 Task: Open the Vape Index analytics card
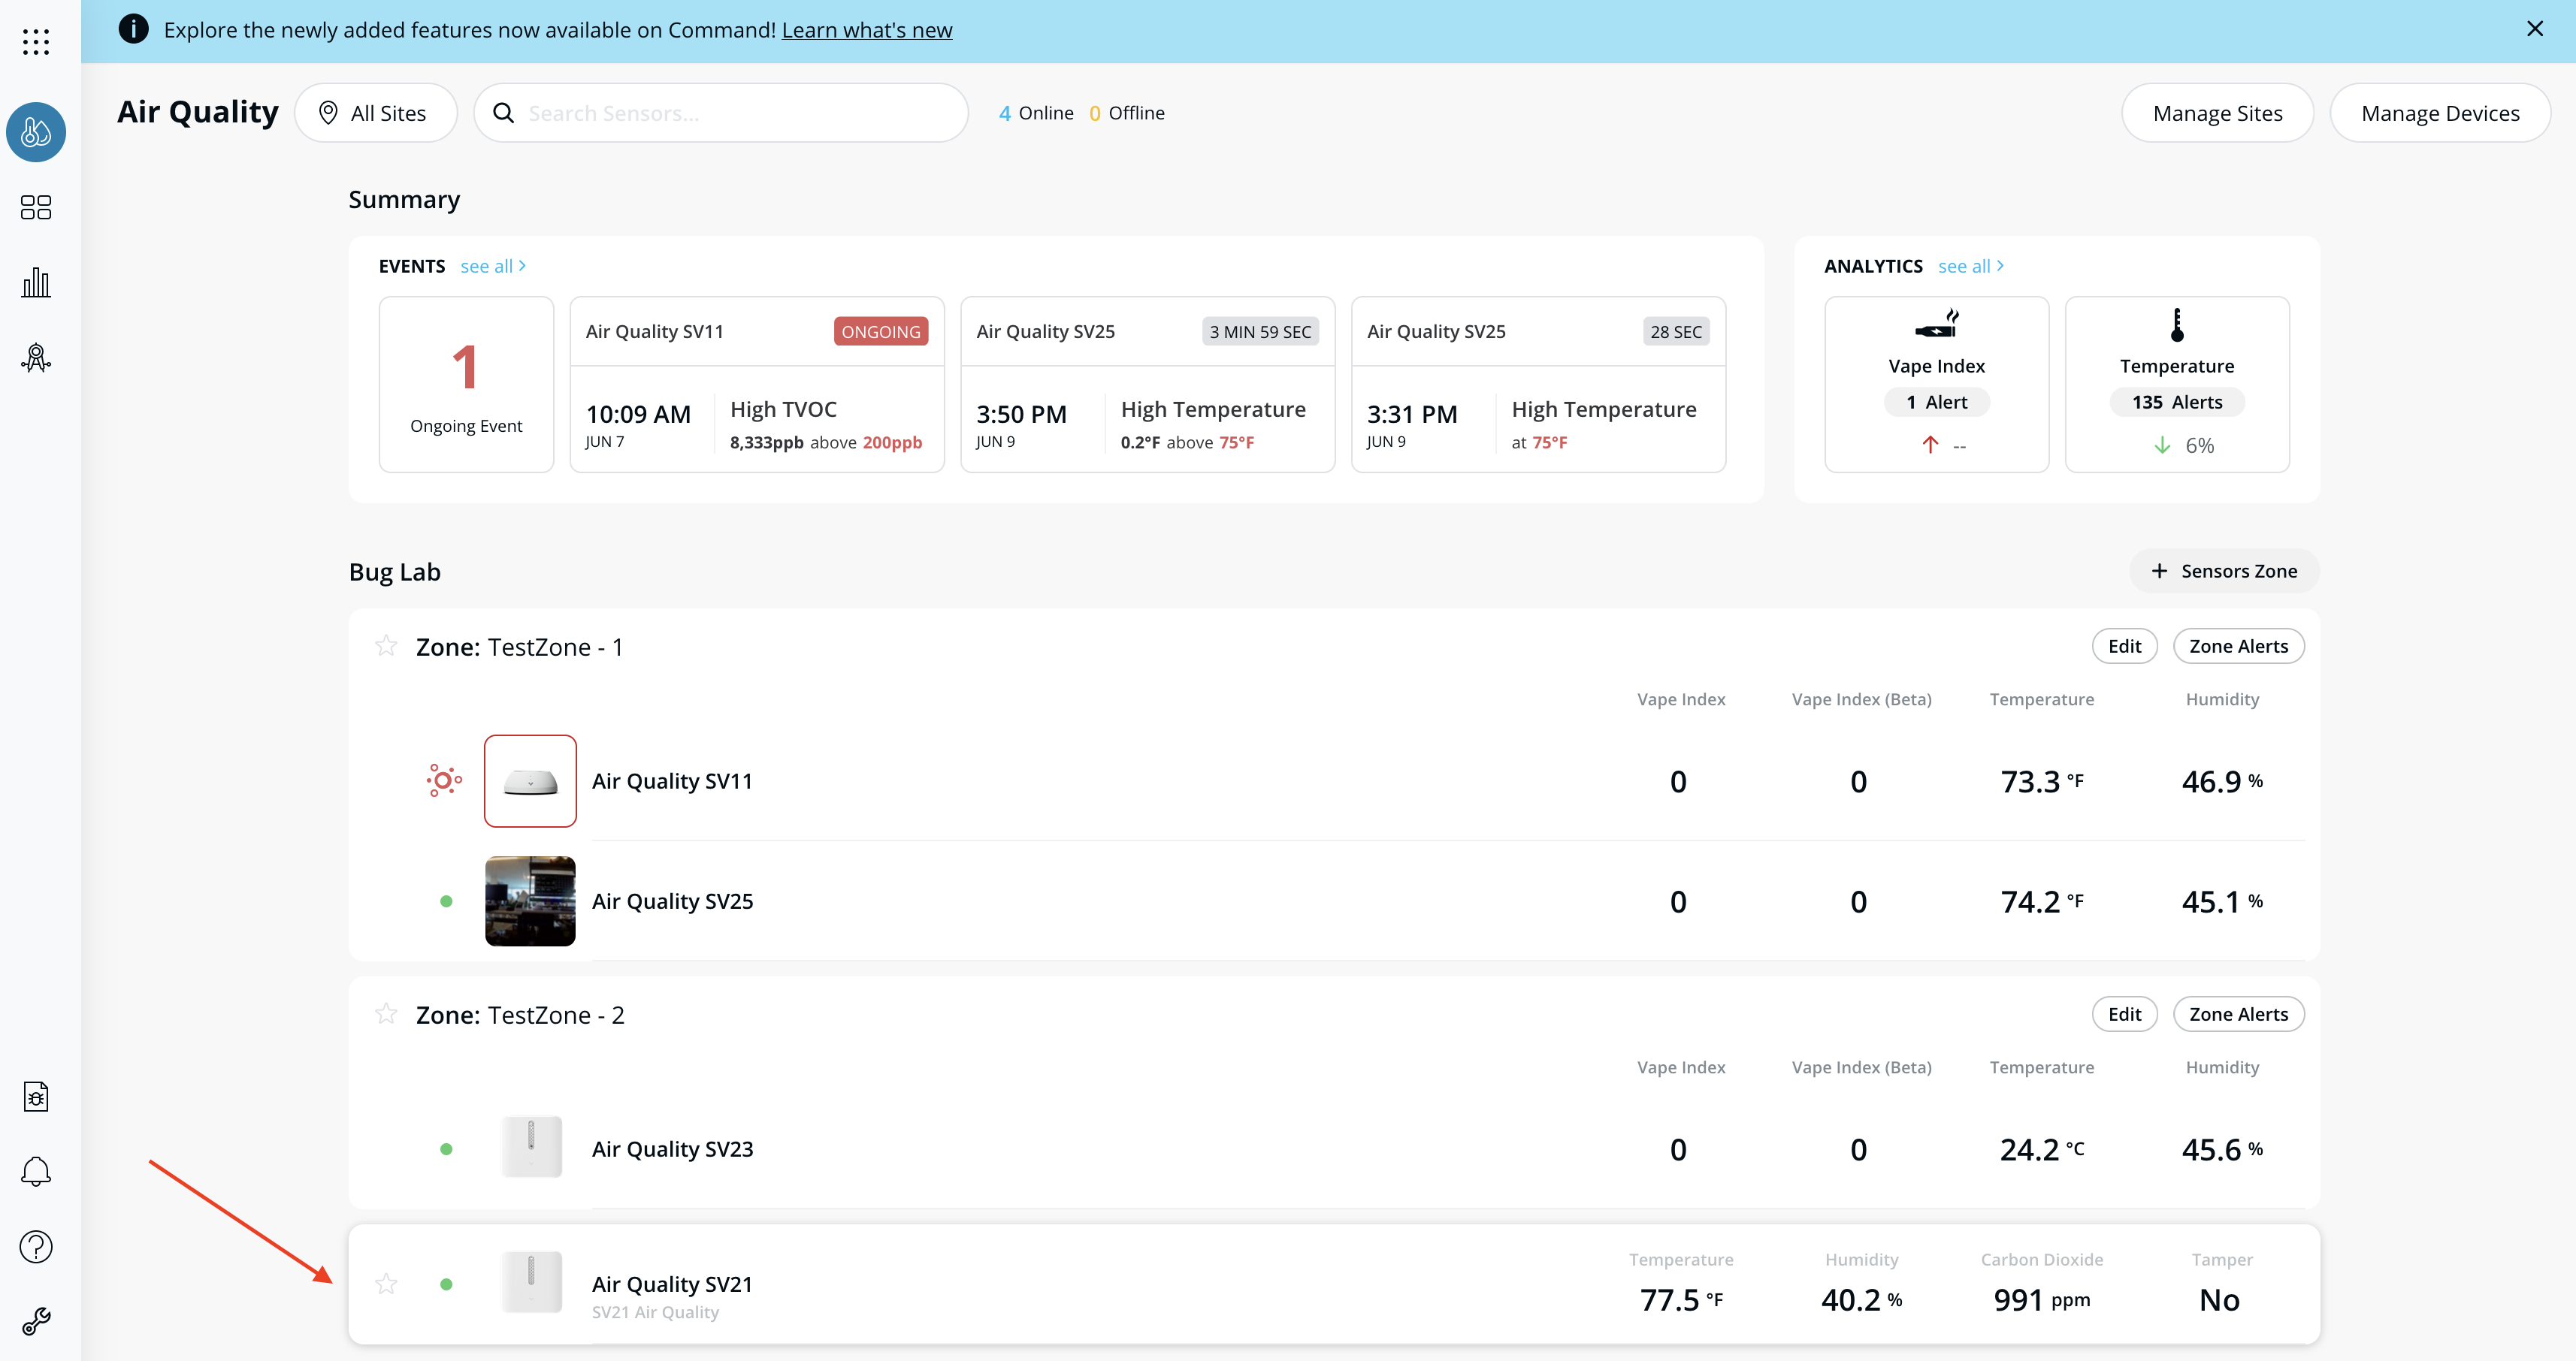[1936, 384]
